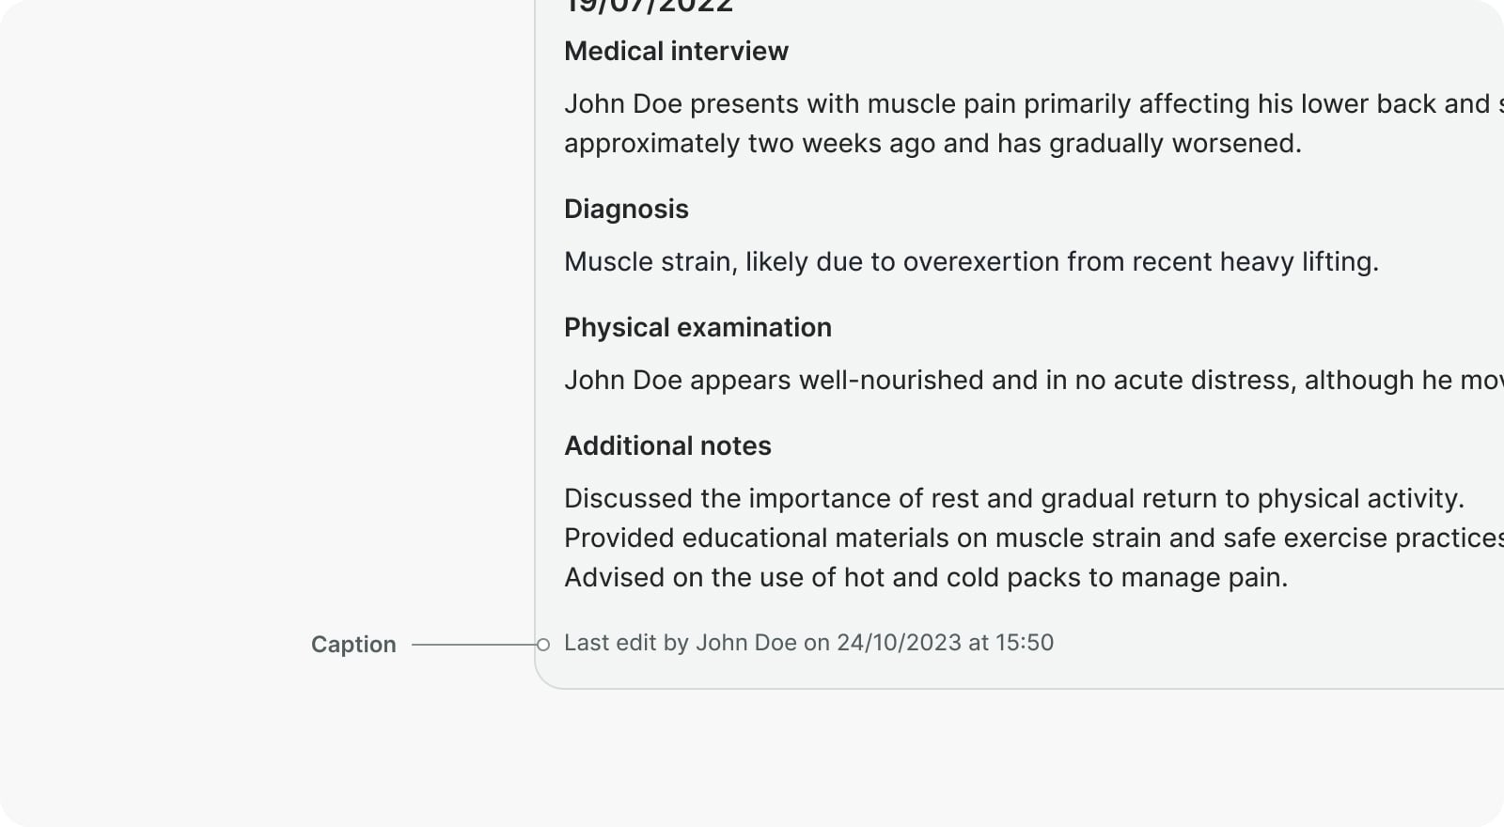Click the line "approximately two weeks ago"
The image size is (1504, 827).
(932, 144)
